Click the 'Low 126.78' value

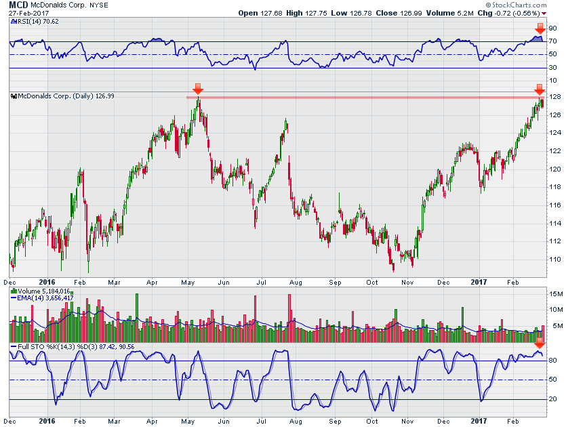351,14
